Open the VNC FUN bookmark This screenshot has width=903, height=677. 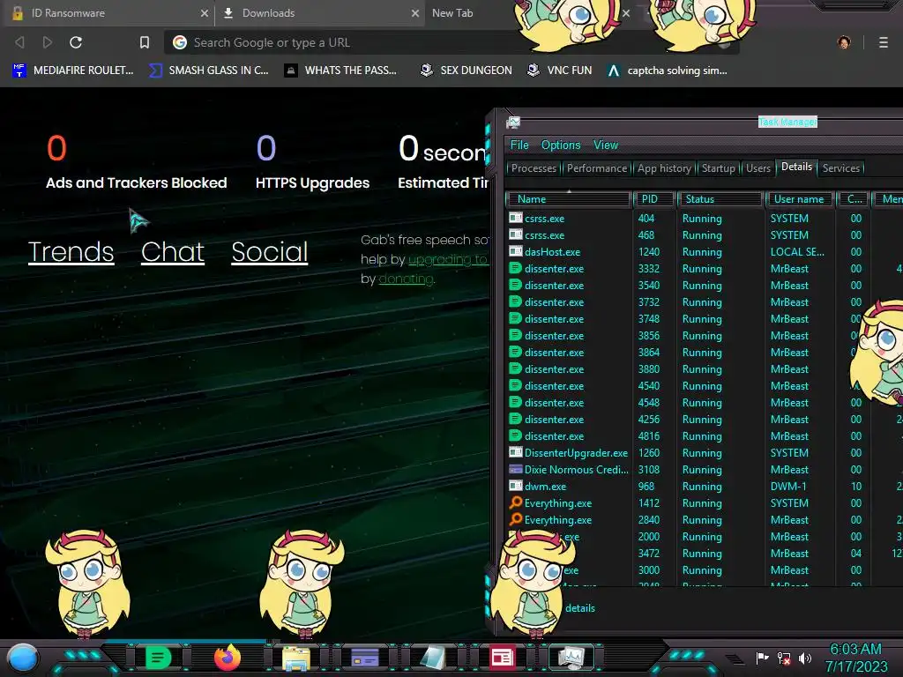pos(559,71)
